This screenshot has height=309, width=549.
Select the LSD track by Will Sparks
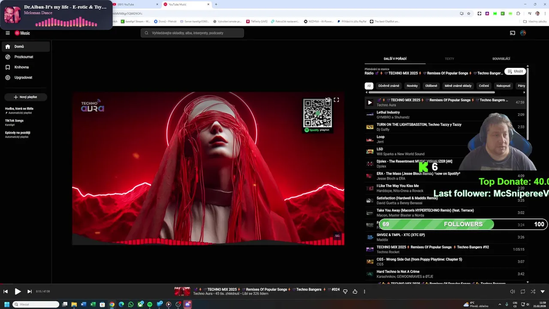(x=445, y=151)
